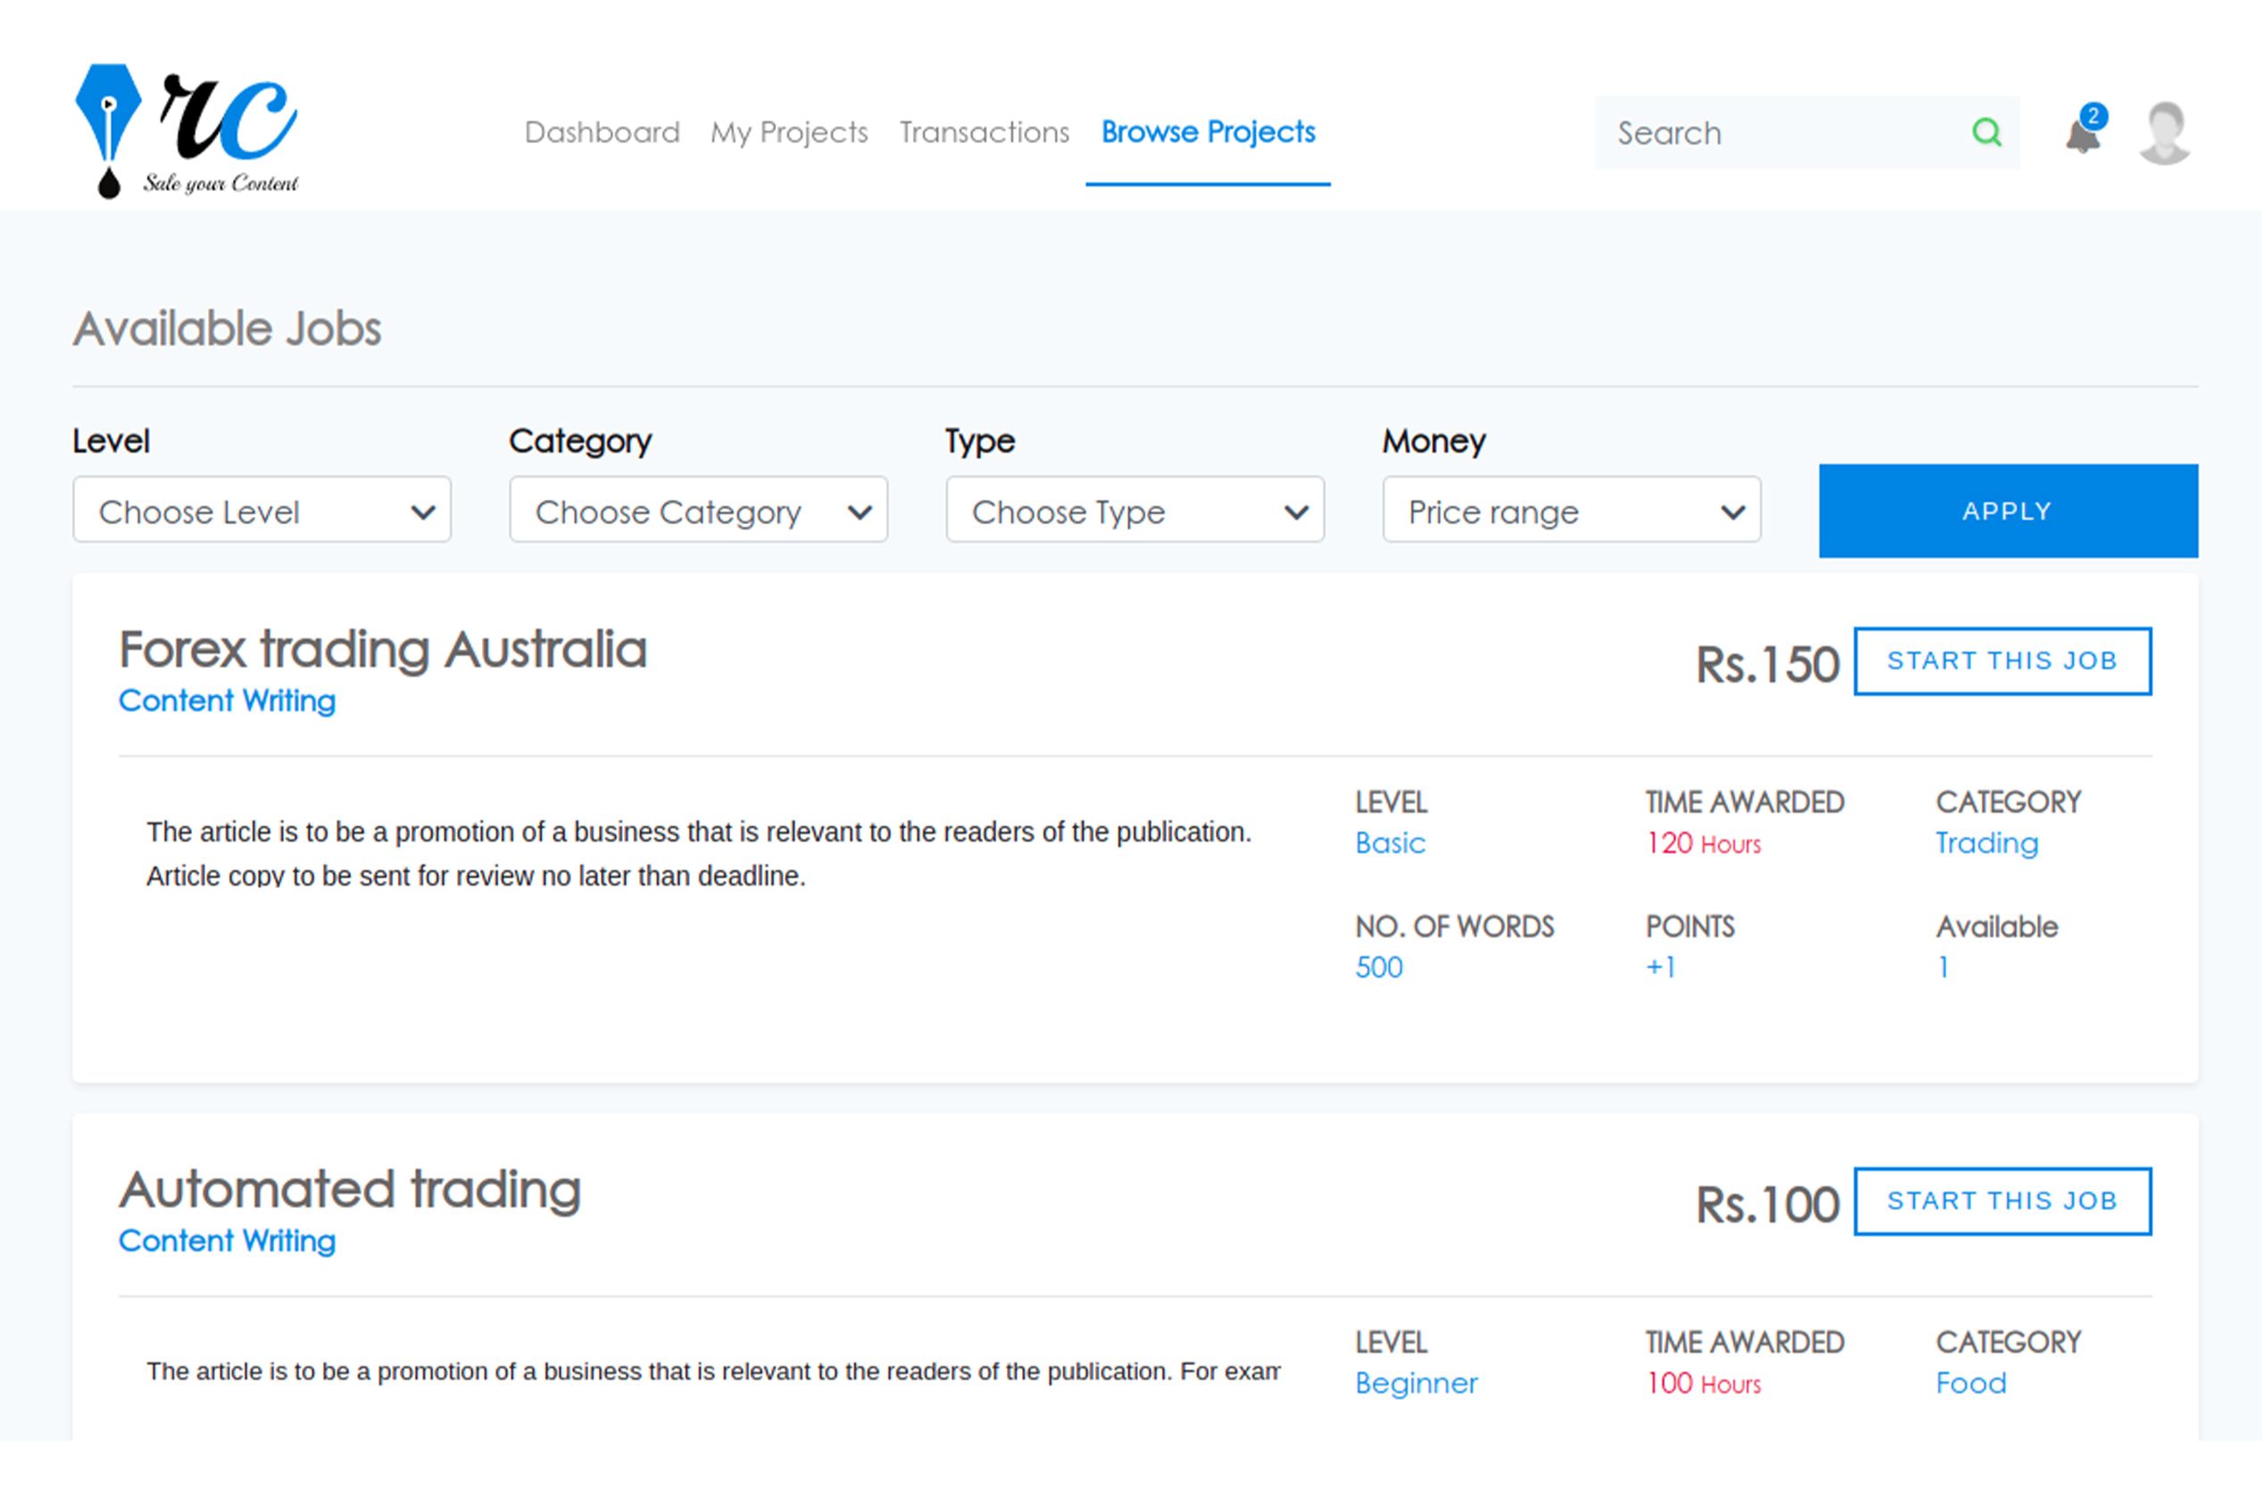Go to the Dashboard tab

tap(602, 132)
